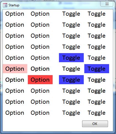Select the red highlighted Option button
This screenshot has width=116, height=134.
[x=40, y=80]
